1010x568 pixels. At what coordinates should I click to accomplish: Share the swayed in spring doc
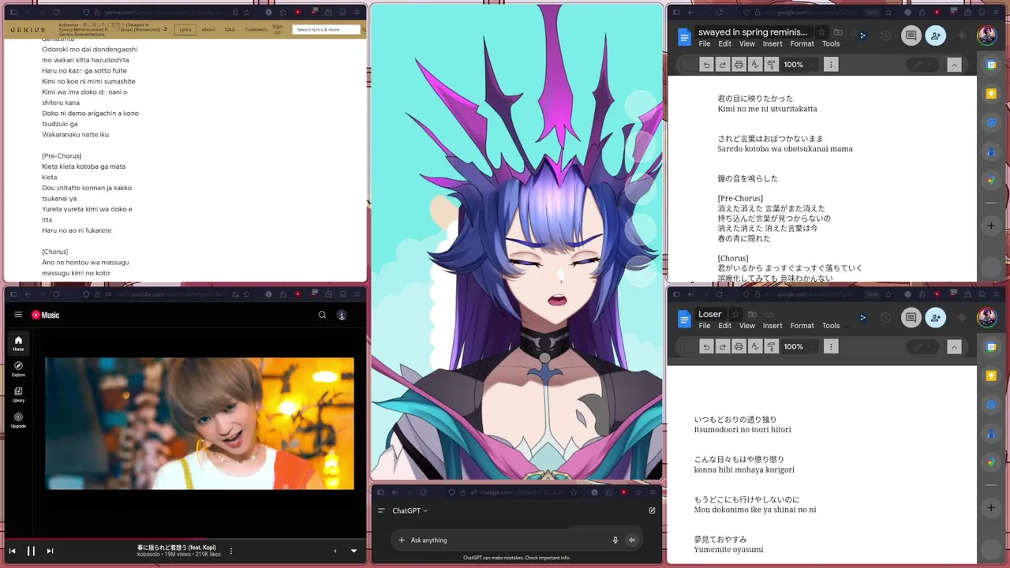(x=935, y=35)
